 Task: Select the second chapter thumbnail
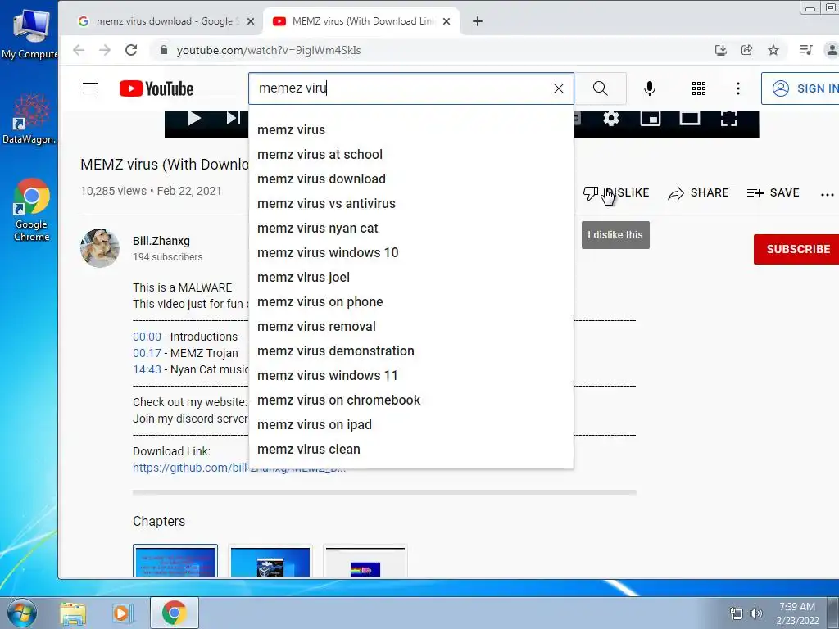coord(270,560)
